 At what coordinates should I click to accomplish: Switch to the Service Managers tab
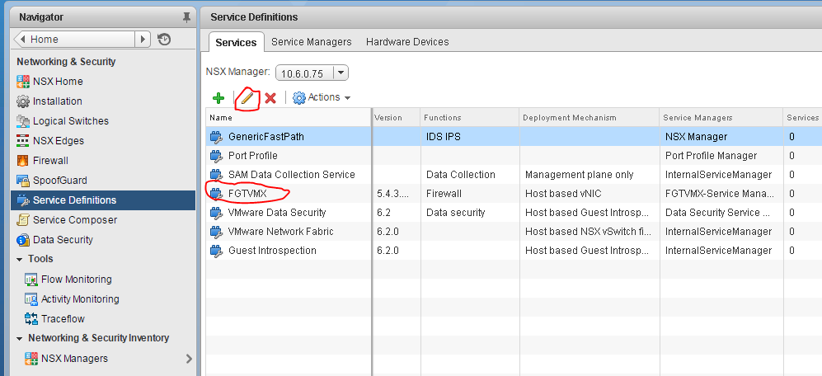(312, 42)
